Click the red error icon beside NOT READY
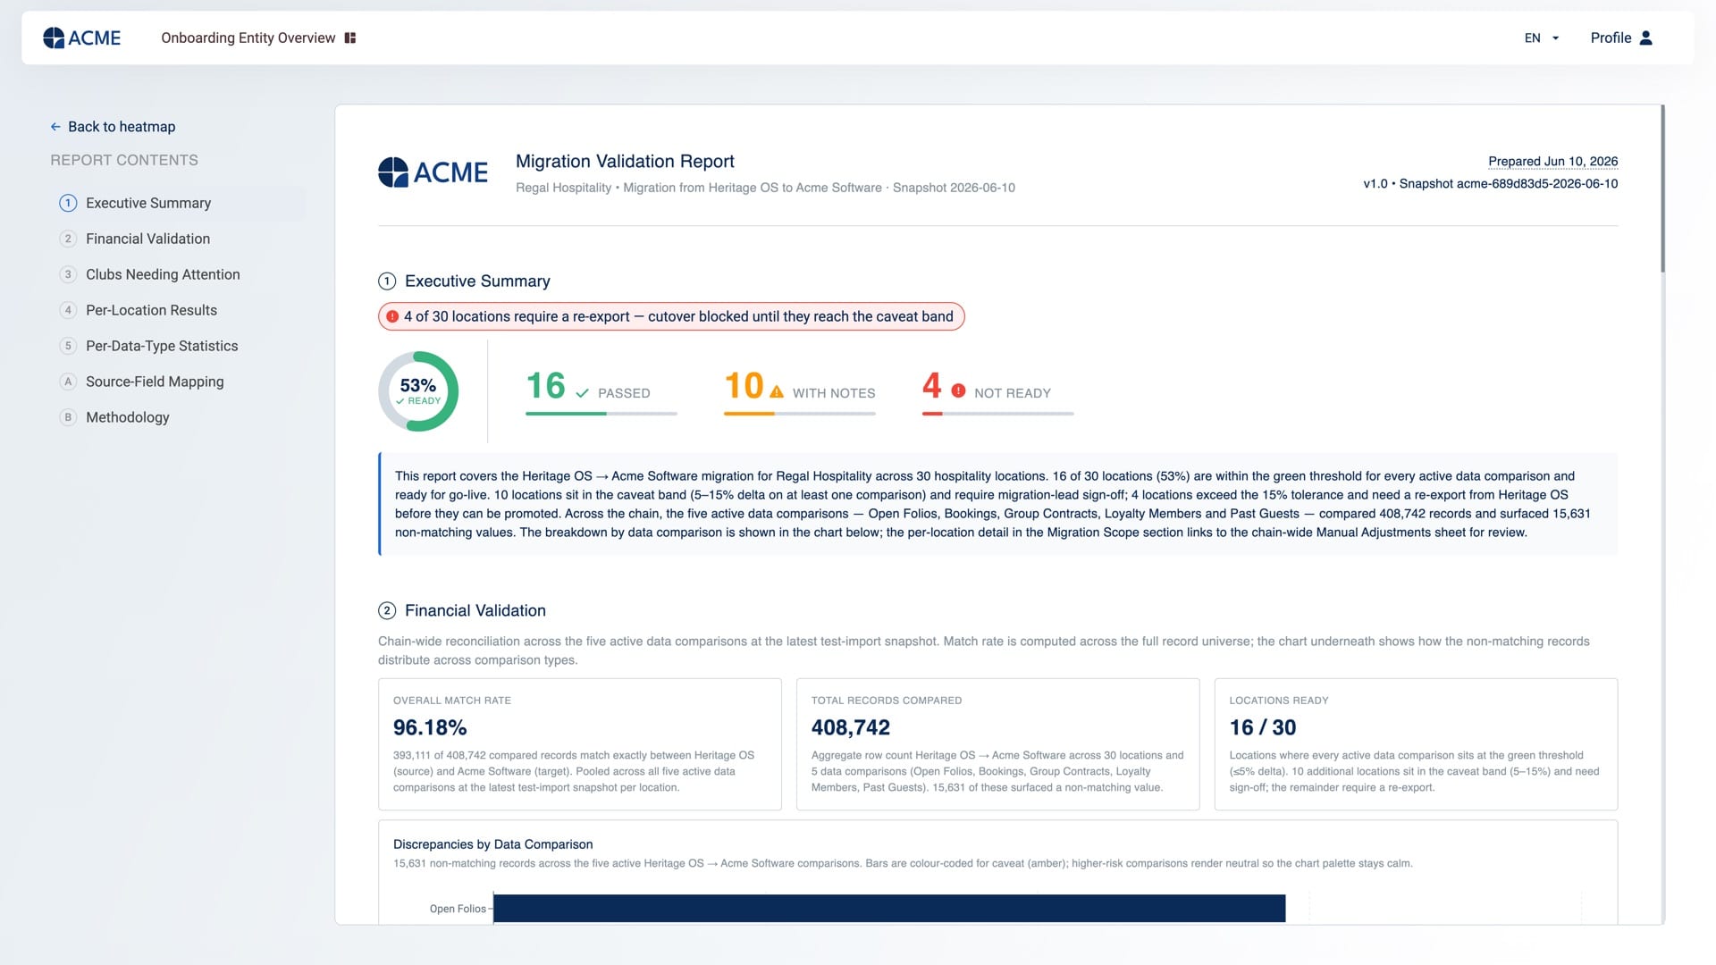This screenshot has height=965, width=1716. point(958,391)
